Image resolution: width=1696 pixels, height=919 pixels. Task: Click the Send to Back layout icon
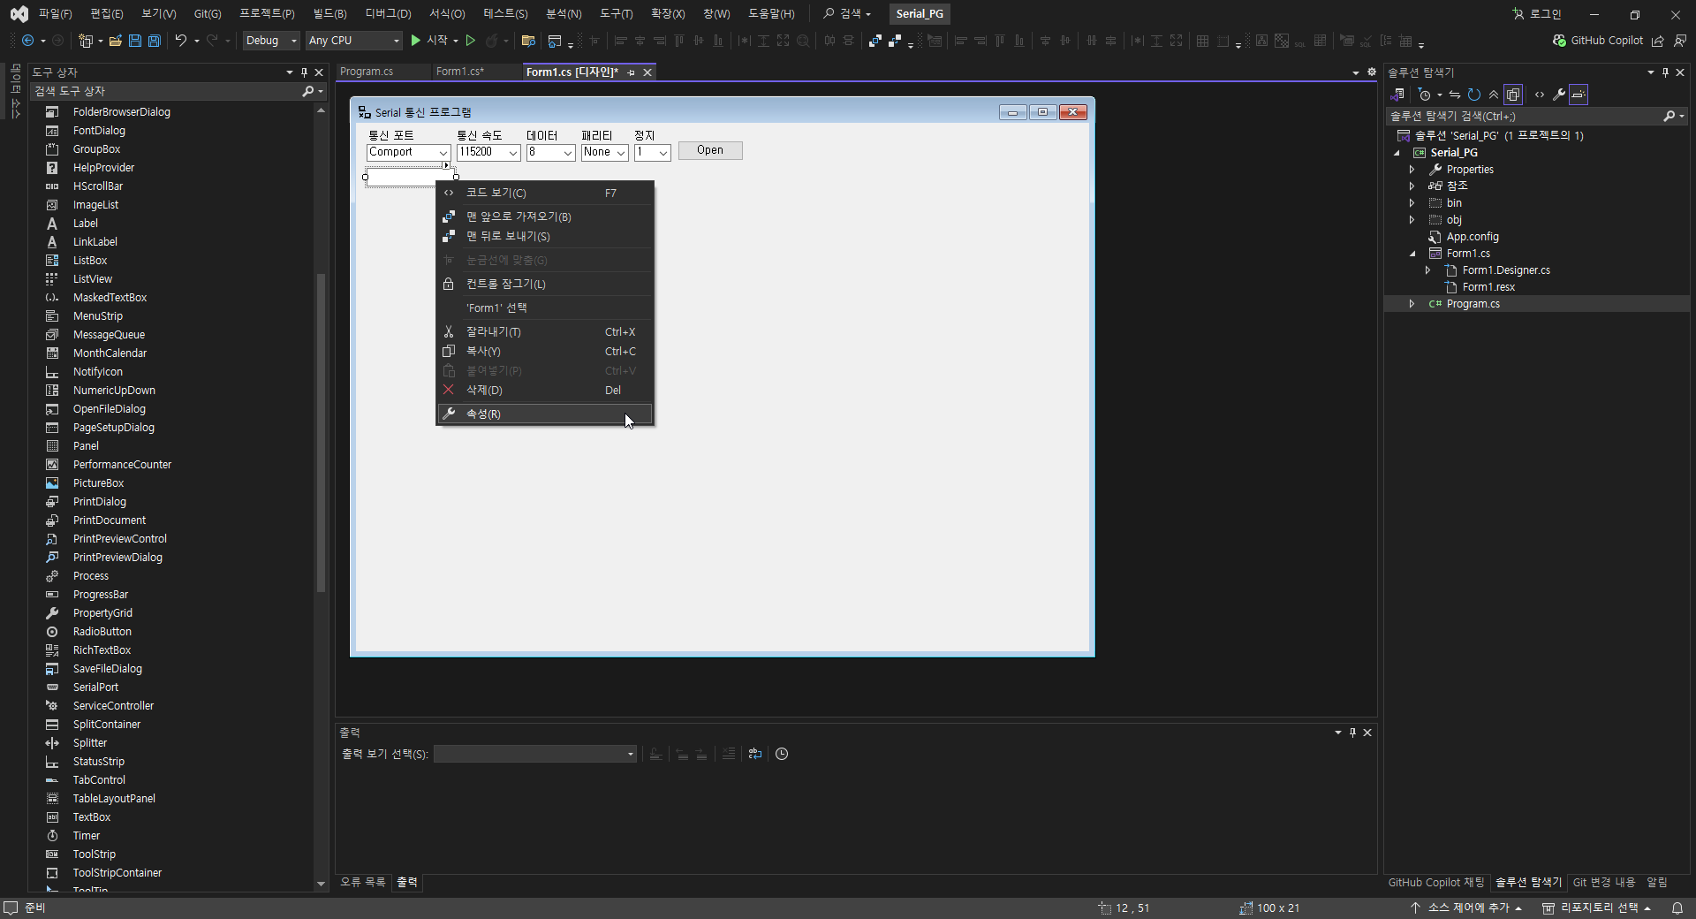click(895, 41)
